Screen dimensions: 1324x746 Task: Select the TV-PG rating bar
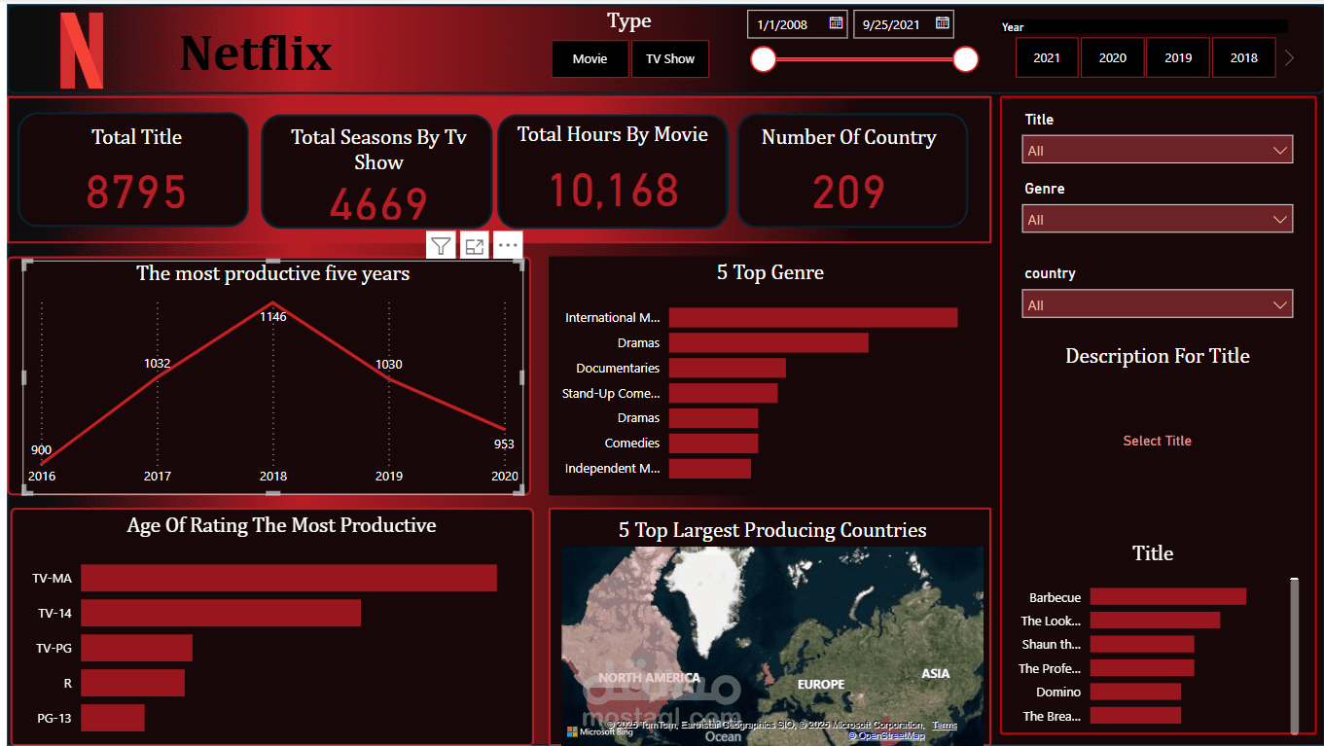[x=136, y=648]
